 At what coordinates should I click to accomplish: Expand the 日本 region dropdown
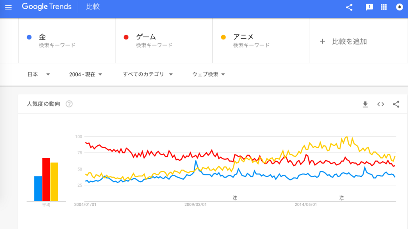click(x=39, y=74)
